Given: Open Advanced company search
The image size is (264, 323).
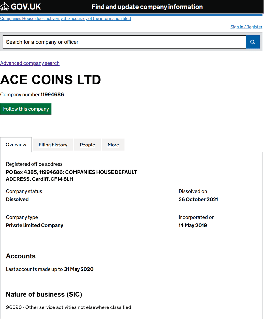Looking at the screenshot, I should click(x=30, y=63).
